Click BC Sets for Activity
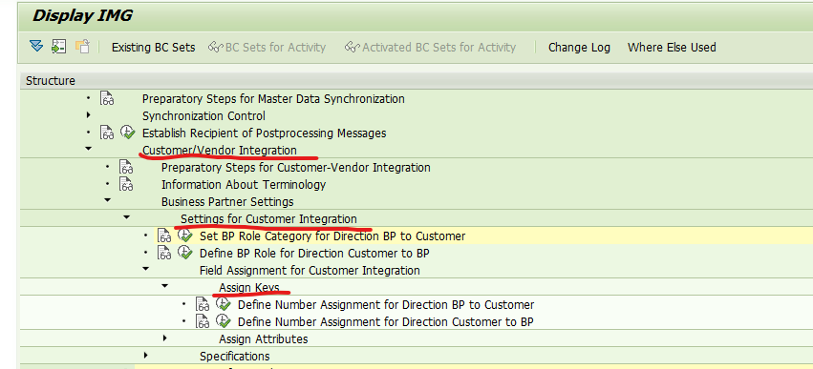 [x=267, y=47]
